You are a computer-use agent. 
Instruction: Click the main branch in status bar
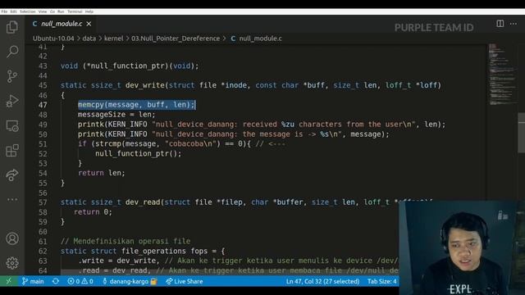[33, 281]
